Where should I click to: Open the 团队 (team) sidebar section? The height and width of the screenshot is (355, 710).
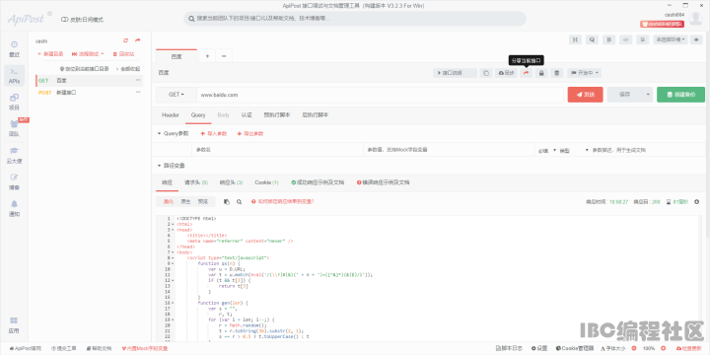(15, 128)
